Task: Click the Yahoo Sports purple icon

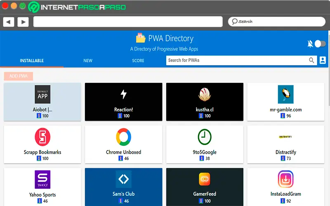Action: 42,180
